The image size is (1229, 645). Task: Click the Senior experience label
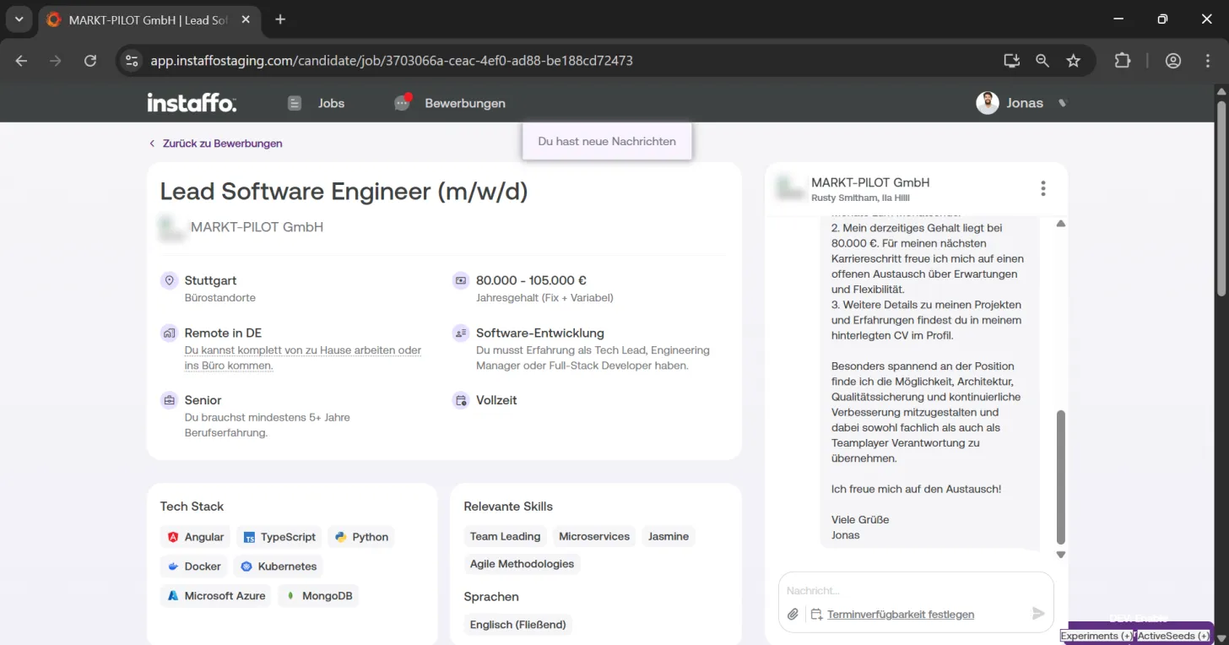pos(203,400)
